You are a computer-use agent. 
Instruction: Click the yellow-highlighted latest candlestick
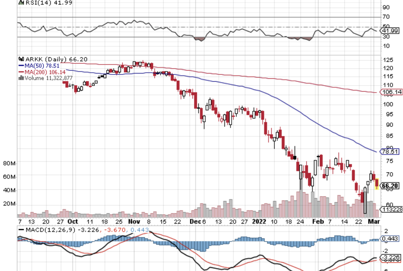point(377,183)
